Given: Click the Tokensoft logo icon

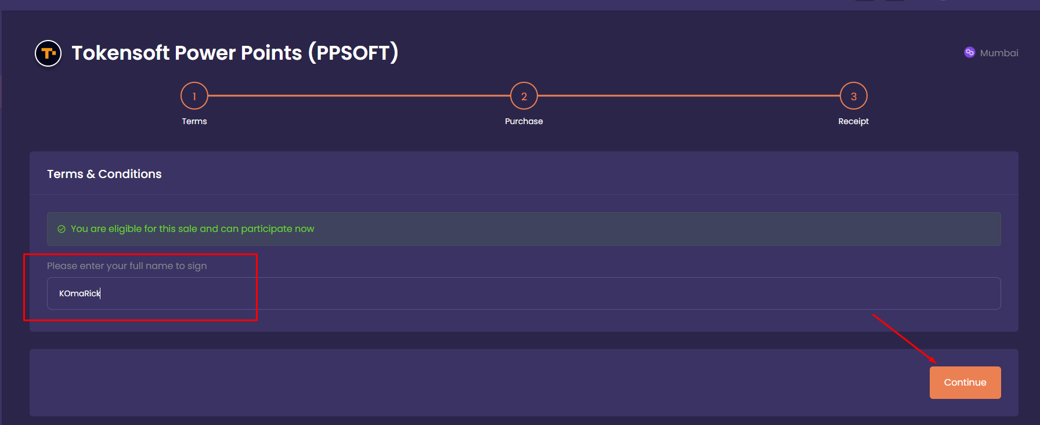Looking at the screenshot, I should [48, 53].
